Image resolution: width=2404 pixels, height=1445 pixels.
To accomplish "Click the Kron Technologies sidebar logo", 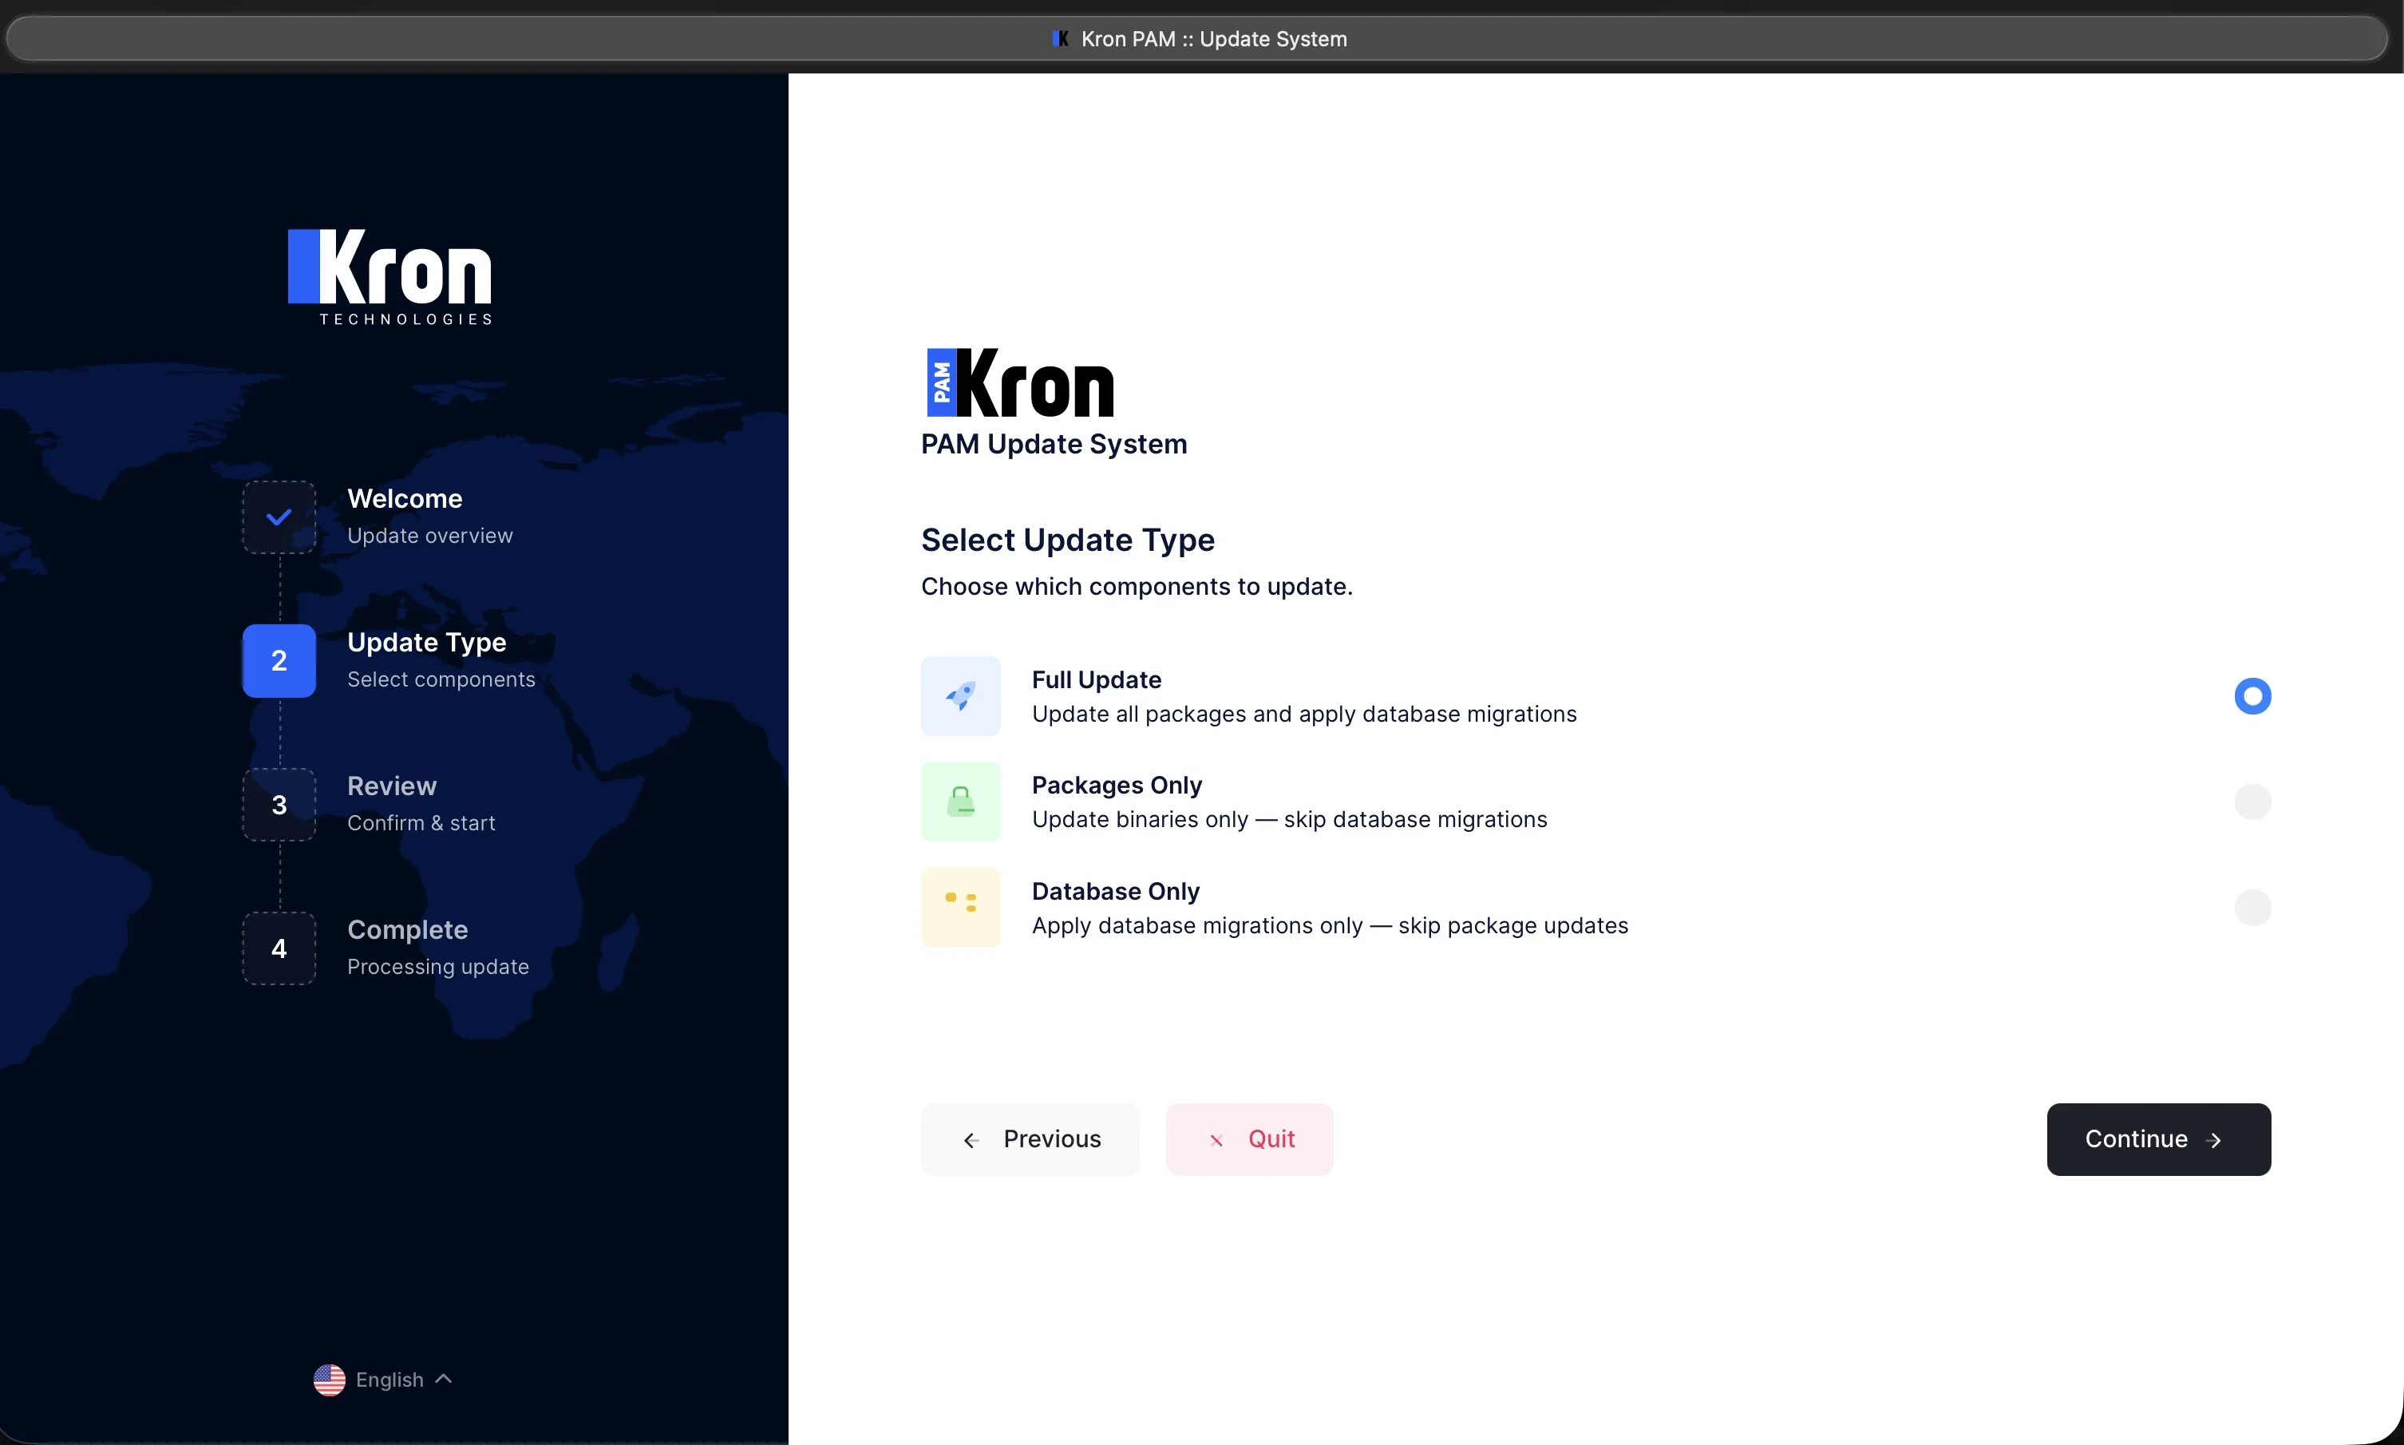I will pyautogui.click(x=390, y=276).
